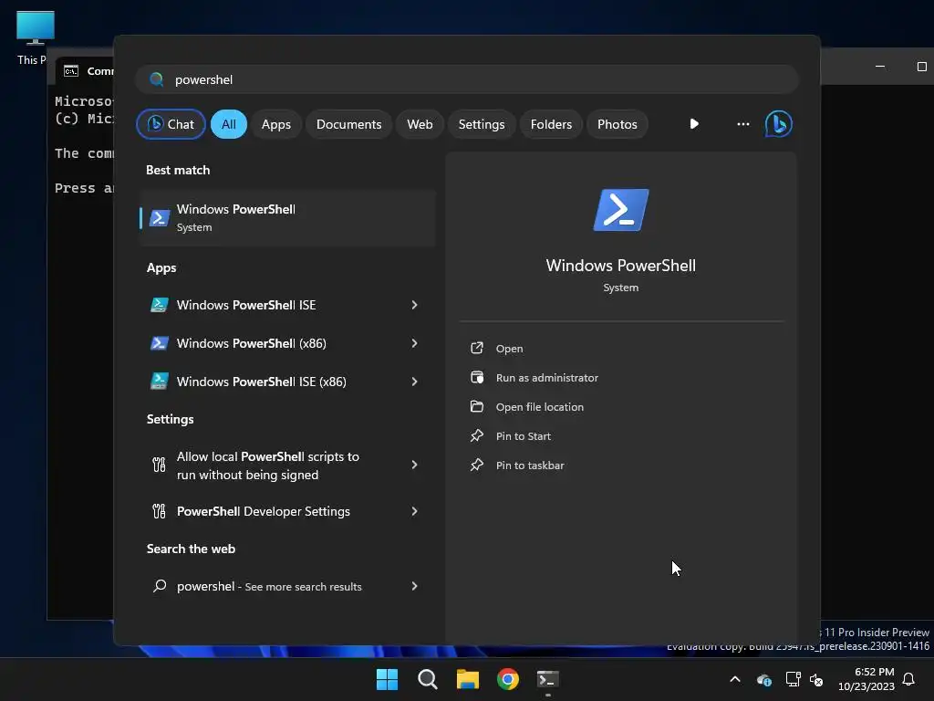This screenshot has width=934, height=701.
Task: Show more filters with the arrow
Action: pos(694,124)
